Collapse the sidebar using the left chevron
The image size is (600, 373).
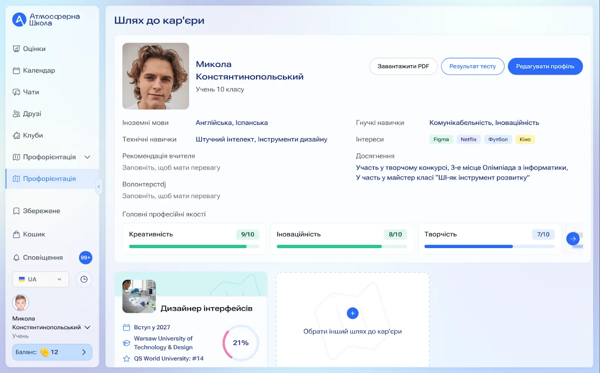(x=99, y=187)
